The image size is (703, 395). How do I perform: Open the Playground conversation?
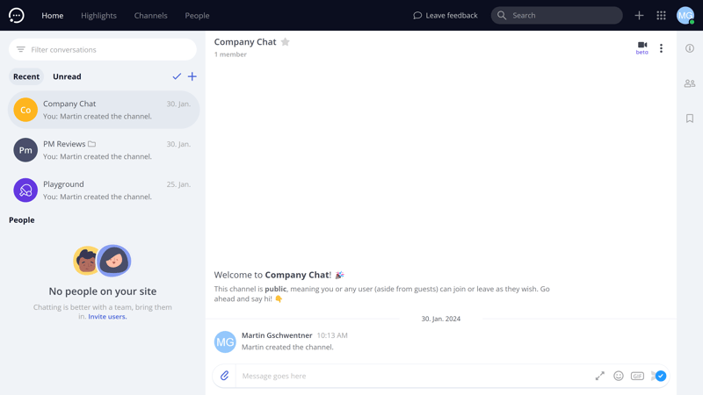(x=104, y=190)
